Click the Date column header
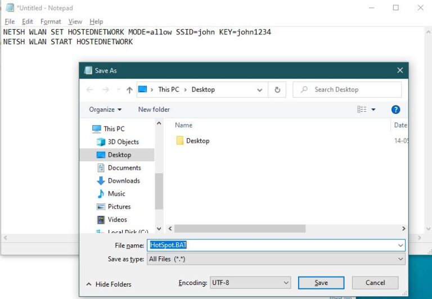Screen dimensions: 432x299 click(400, 125)
